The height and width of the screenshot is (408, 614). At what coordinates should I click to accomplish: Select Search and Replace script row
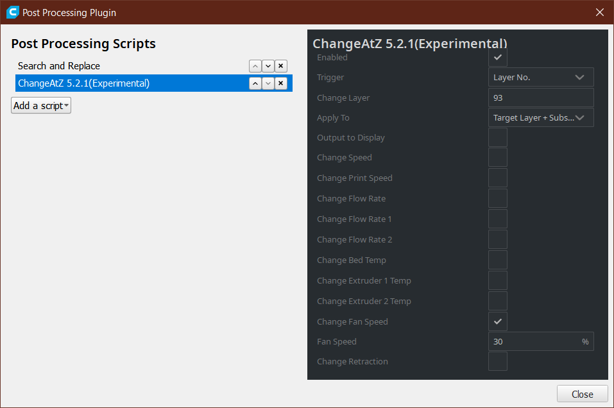click(x=154, y=66)
